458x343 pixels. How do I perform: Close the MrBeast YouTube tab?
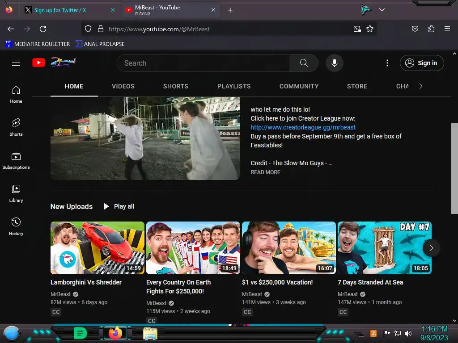[x=213, y=10]
